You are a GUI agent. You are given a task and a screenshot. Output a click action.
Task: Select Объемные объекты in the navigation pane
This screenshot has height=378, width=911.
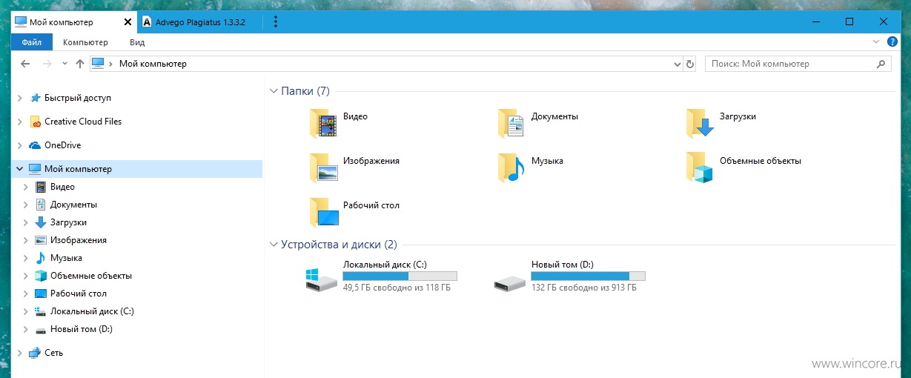click(91, 276)
